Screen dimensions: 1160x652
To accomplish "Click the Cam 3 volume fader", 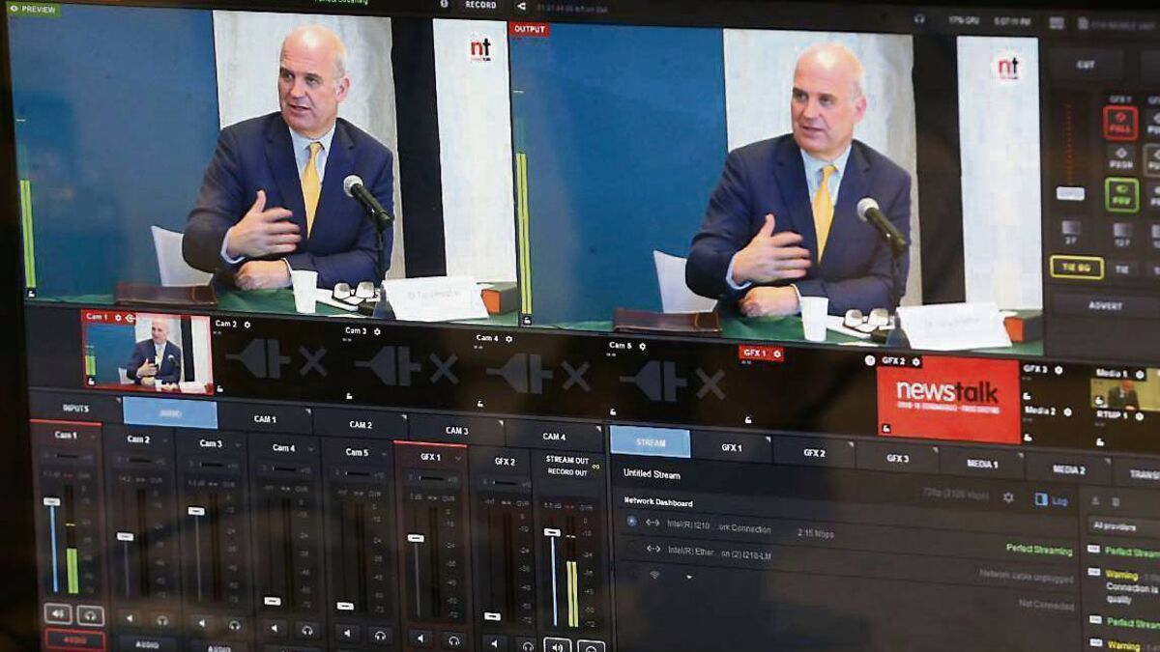I will [196, 511].
